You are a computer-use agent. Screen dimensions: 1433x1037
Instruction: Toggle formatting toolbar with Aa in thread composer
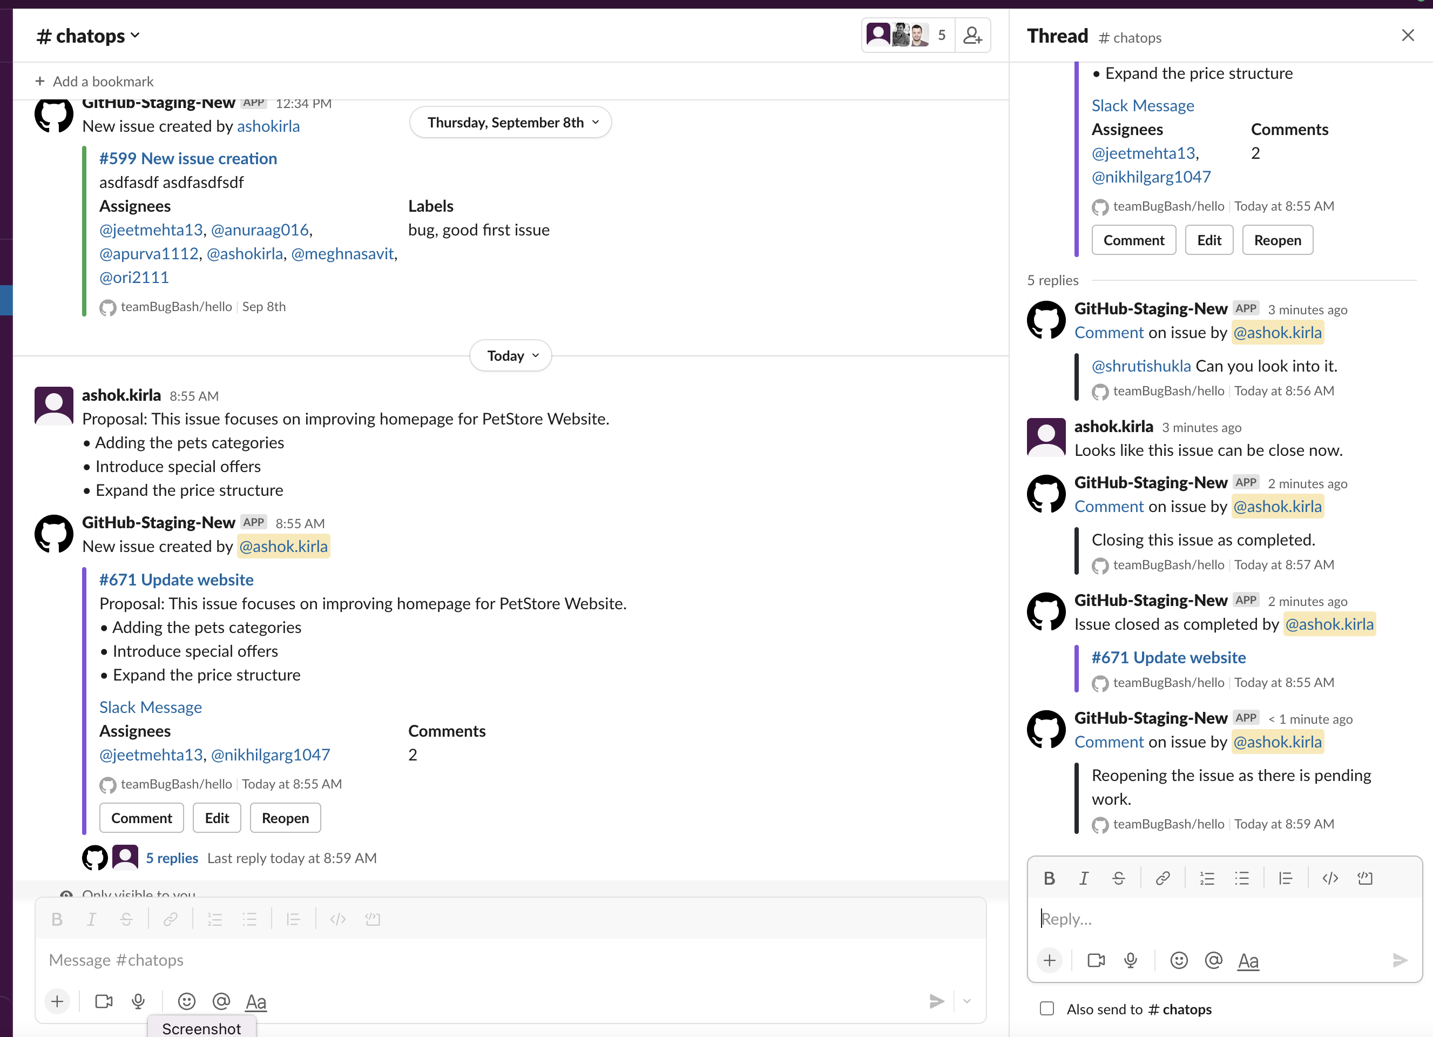[x=1248, y=960]
